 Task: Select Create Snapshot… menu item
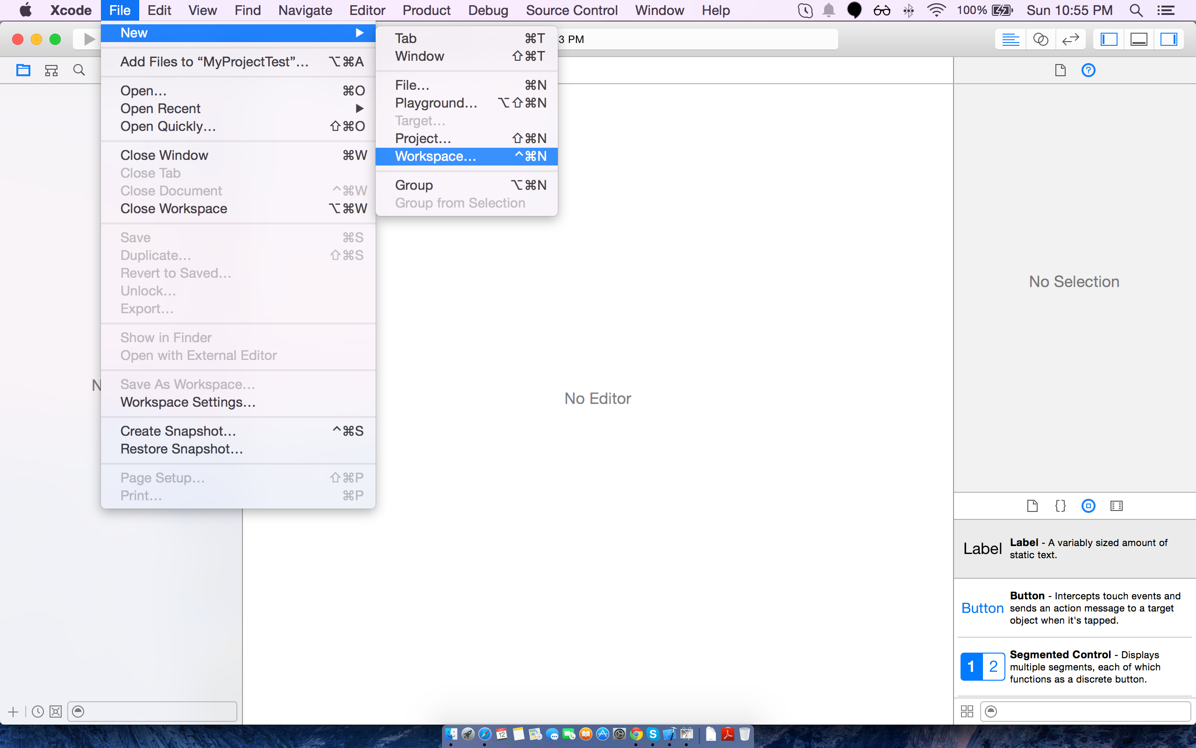click(x=238, y=432)
